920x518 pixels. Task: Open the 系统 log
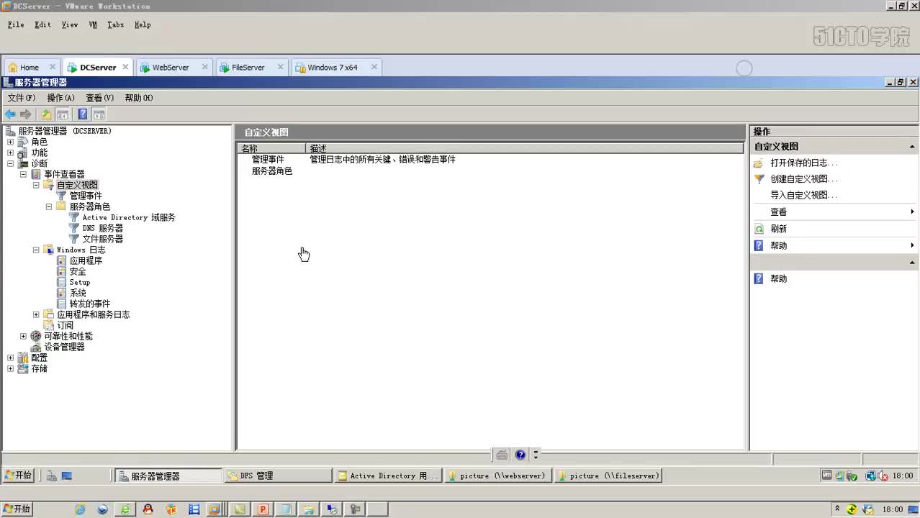(x=78, y=293)
